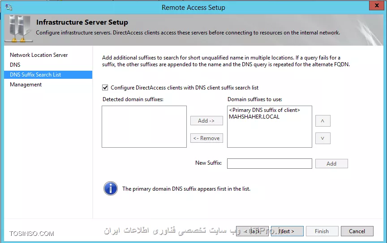This screenshot has width=387, height=243.
Task: Click the blue information icon
Action: pos(111,189)
